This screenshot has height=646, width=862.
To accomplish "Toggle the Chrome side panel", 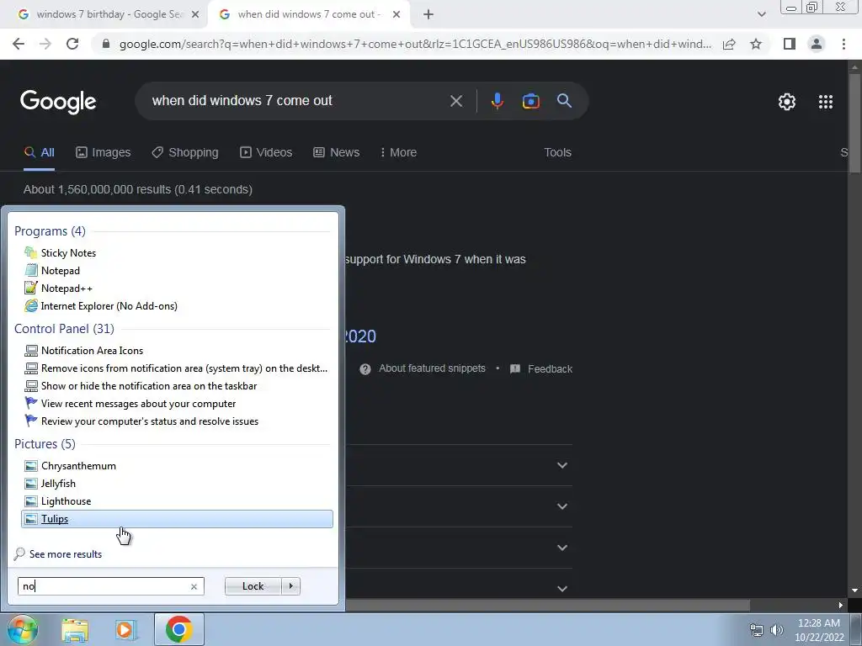I will 790,44.
